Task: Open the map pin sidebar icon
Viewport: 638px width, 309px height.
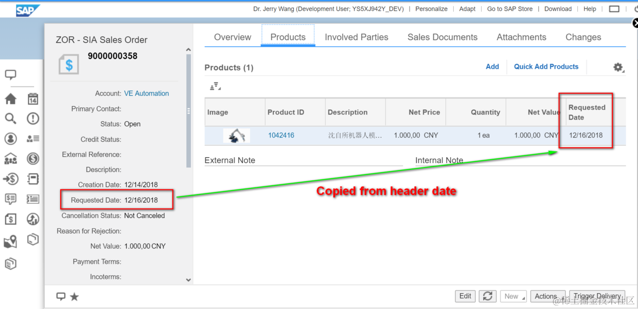Action: 10,241
